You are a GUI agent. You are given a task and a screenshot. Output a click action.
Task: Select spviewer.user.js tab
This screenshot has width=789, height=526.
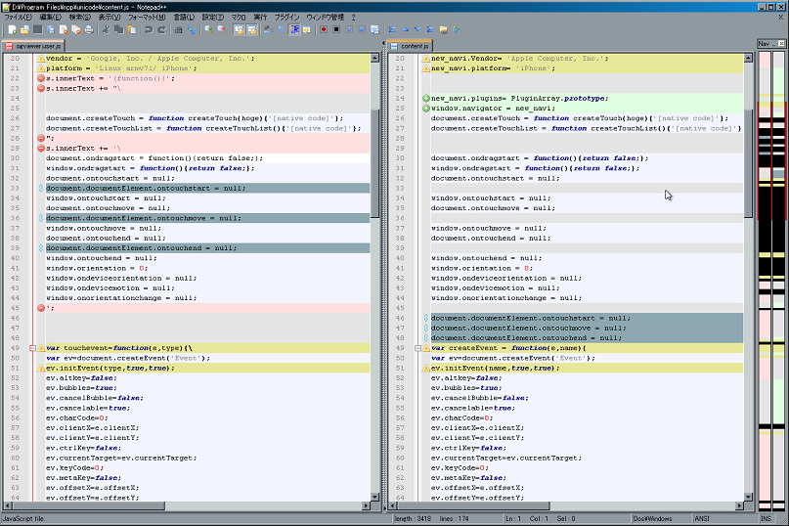pyautogui.click(x=33, y=46)
